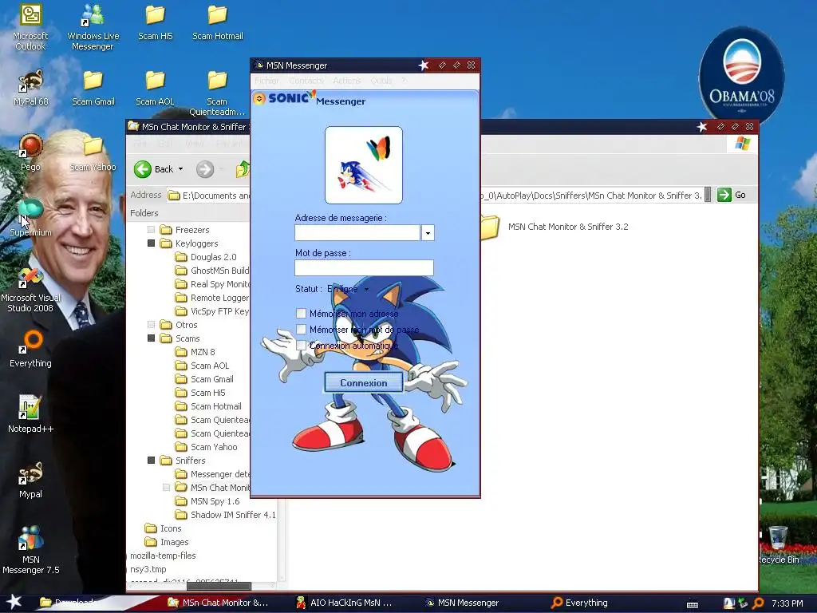Click the Back arrow in Explorer window
This screenshot has height=613, width=817.
143,169
